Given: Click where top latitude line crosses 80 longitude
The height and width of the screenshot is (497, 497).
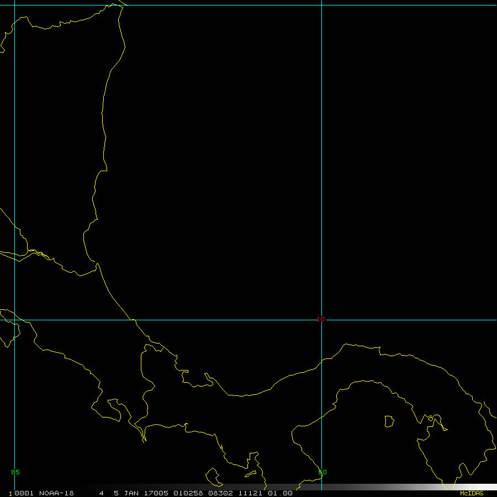Looking at the screenshot, I should (321, 6).
